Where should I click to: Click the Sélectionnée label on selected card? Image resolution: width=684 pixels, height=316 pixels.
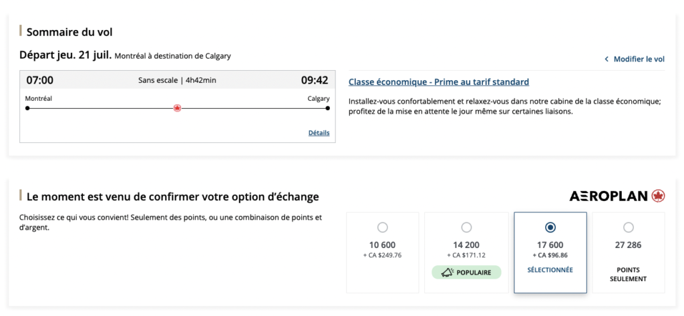coord(550,270)
